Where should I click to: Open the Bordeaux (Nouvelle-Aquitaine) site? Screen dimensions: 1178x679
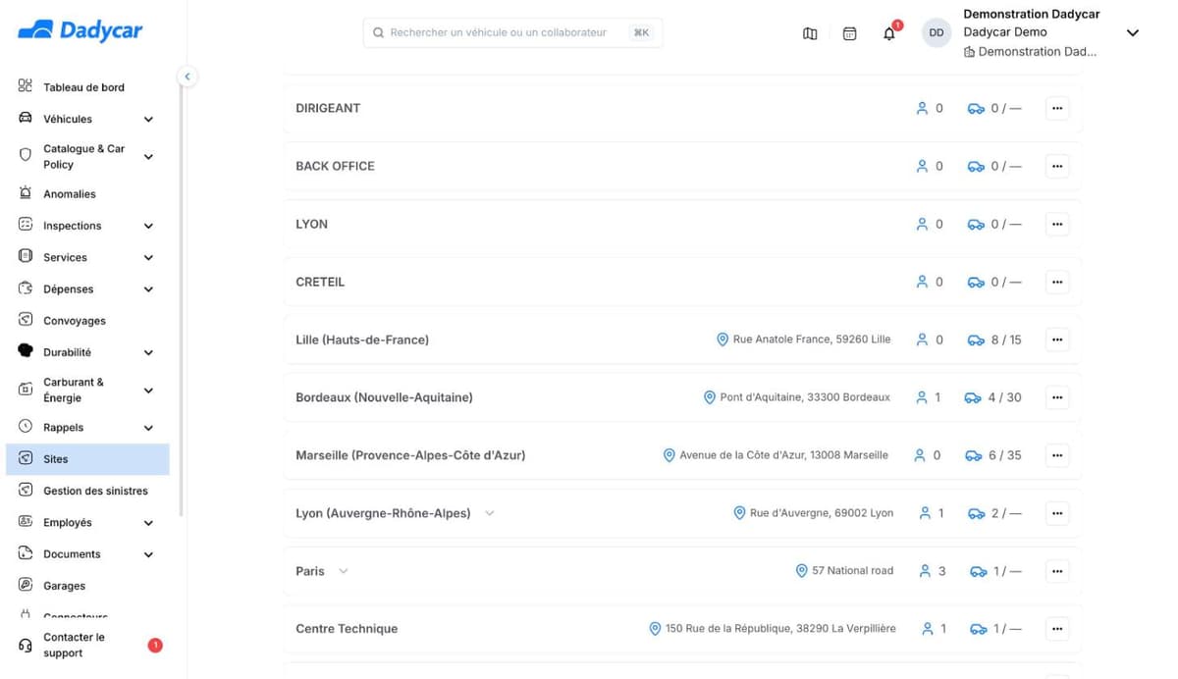click(x=384, y=397)
